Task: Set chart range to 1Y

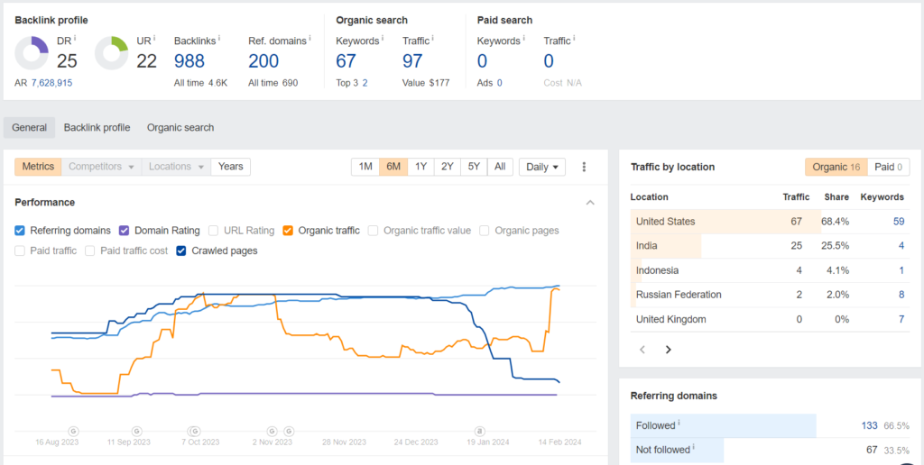Action: [420, 167]
